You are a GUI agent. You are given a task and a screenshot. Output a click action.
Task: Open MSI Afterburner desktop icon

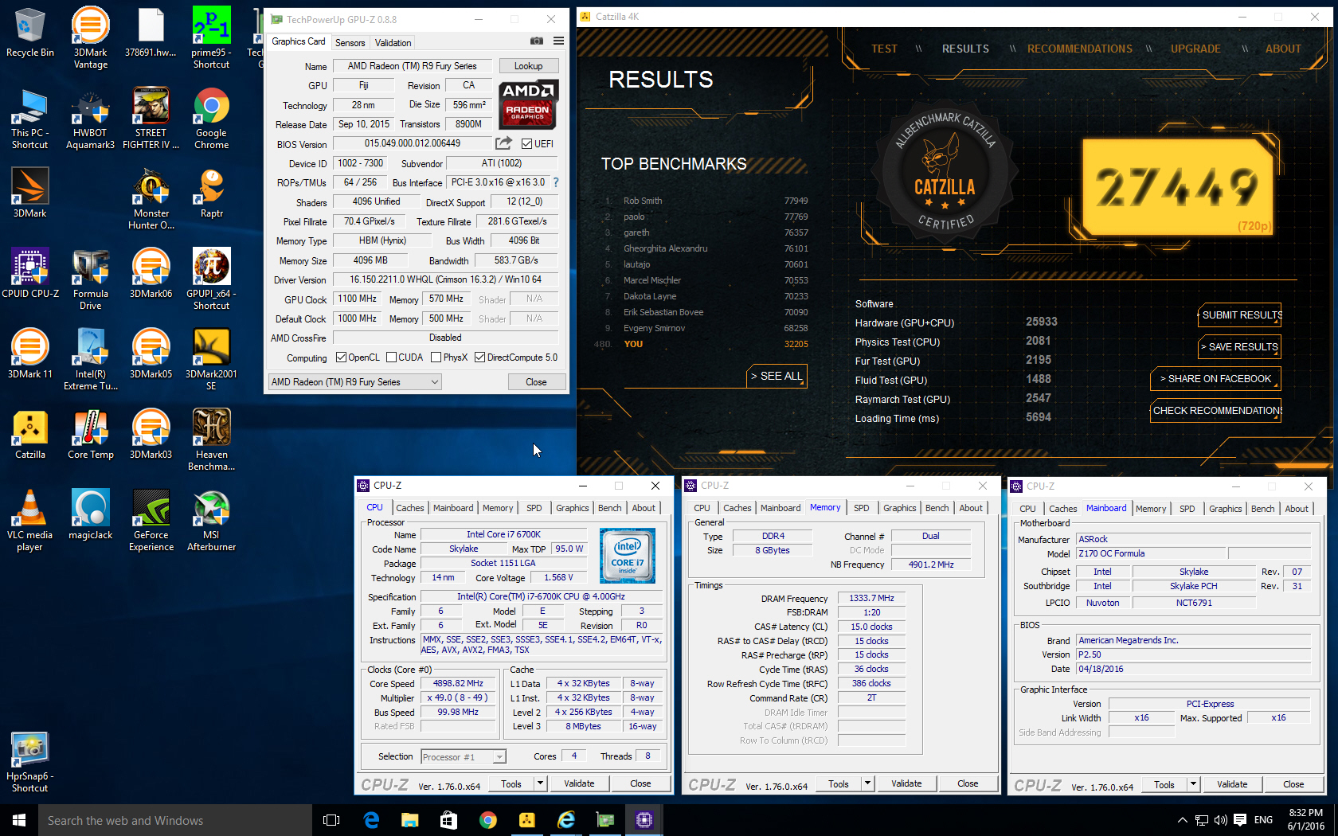coord(211,520)
